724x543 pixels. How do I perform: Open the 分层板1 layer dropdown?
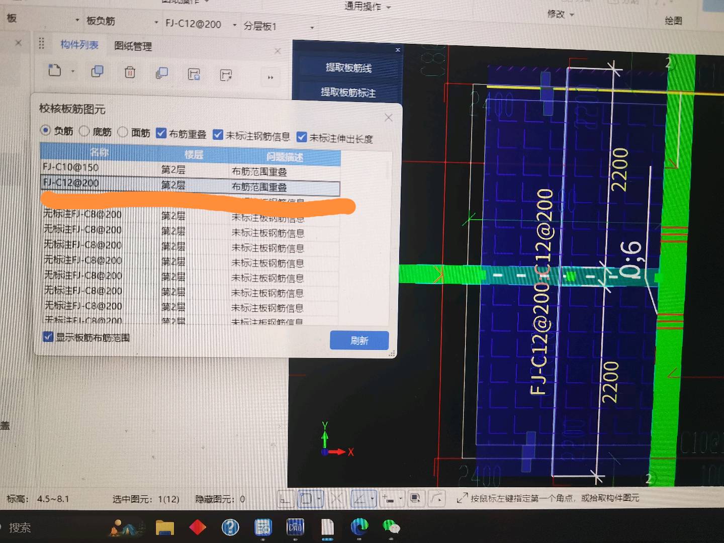pos(312,27)
